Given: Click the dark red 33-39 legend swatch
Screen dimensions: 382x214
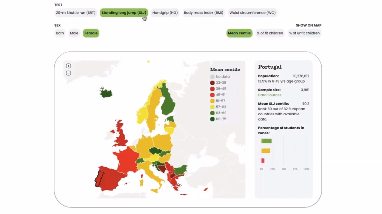Looking at the screenshot, I should (212, 83).
